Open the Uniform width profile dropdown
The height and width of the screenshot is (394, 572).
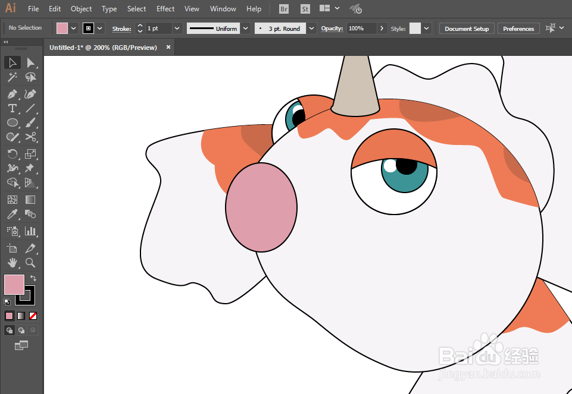[x=245, y=29]
